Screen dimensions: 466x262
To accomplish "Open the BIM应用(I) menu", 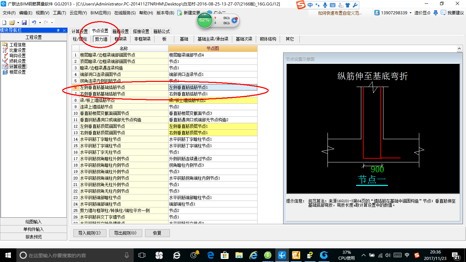I will click(101, 13).
